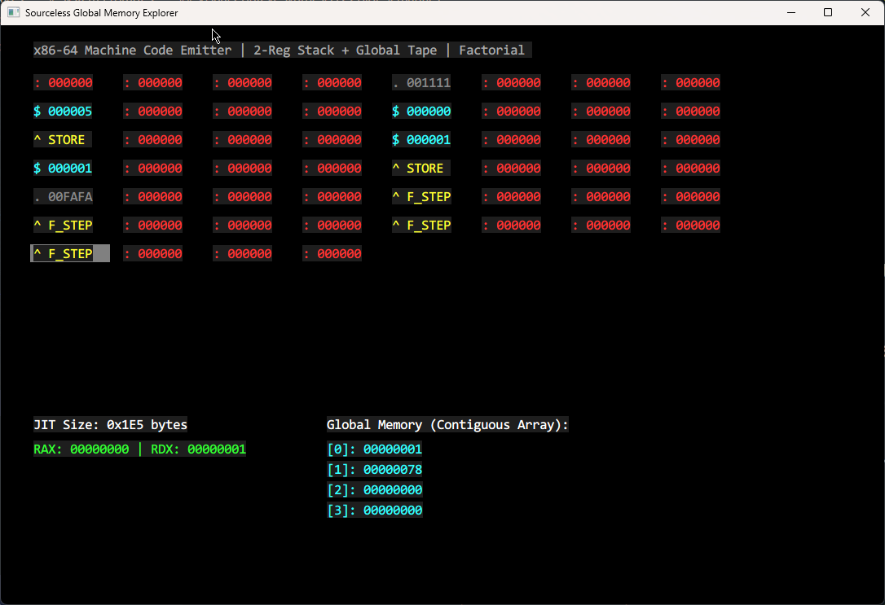885x605 pixels.
Task: Click the highlighted "^ F_STEP" cell
Action: tap(69, 254)
